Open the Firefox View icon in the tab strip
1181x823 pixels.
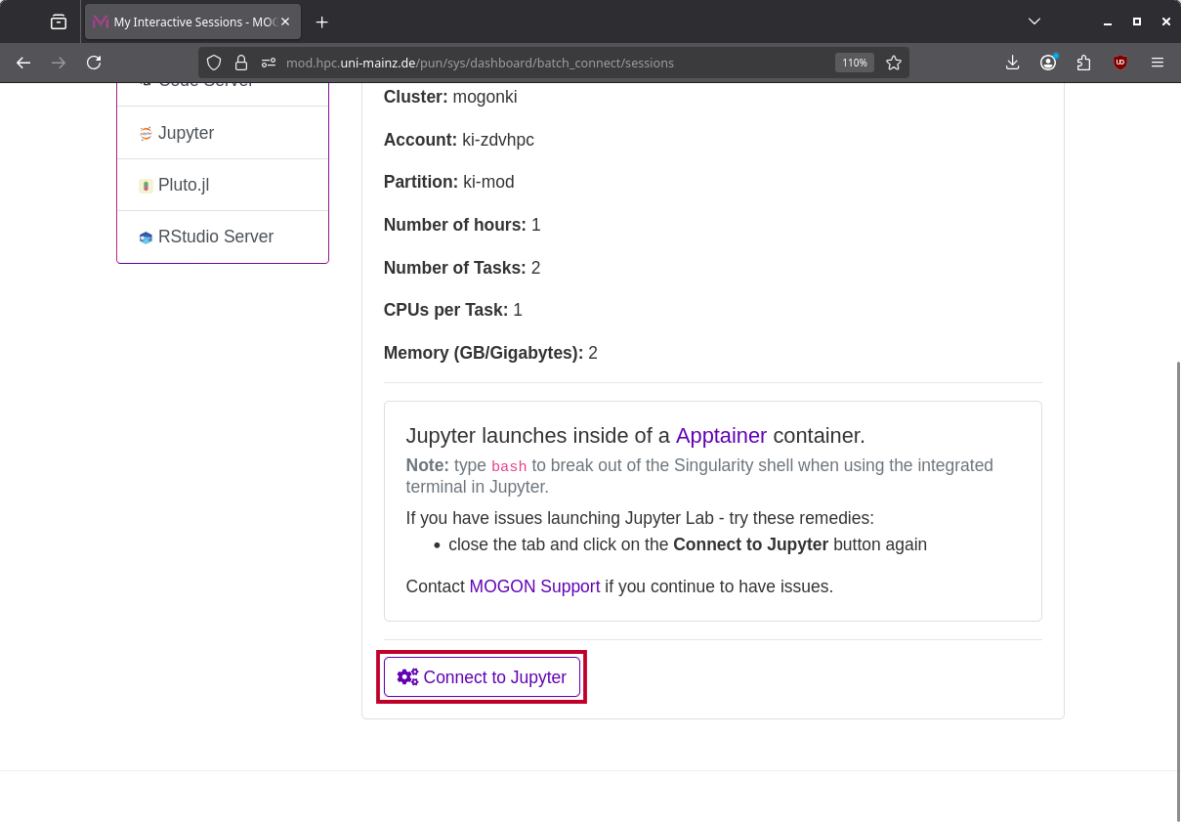click(59, 22)
